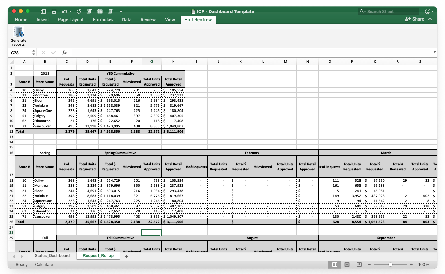Click the 2018 cell in column B
This screenshot has height=274, width=445.
pos(45,73)
